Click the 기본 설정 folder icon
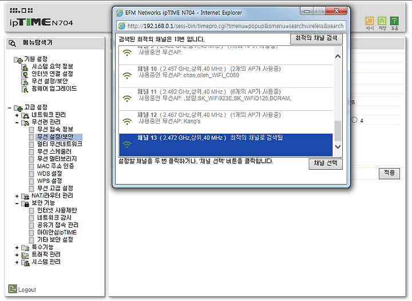The width and height of the screenshot is (412, 301). 18,60
